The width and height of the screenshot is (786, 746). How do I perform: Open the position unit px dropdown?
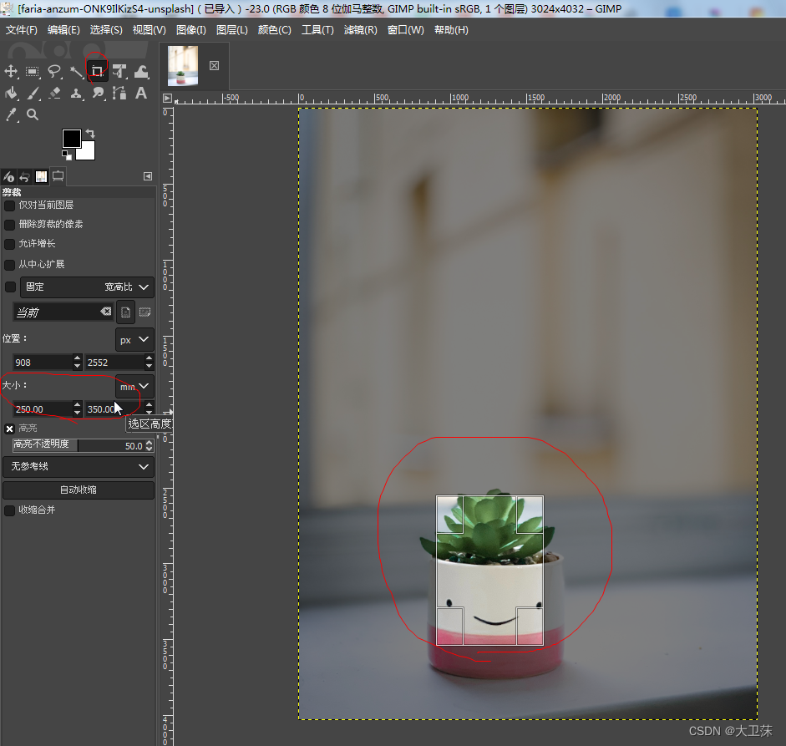click(134, 339)
